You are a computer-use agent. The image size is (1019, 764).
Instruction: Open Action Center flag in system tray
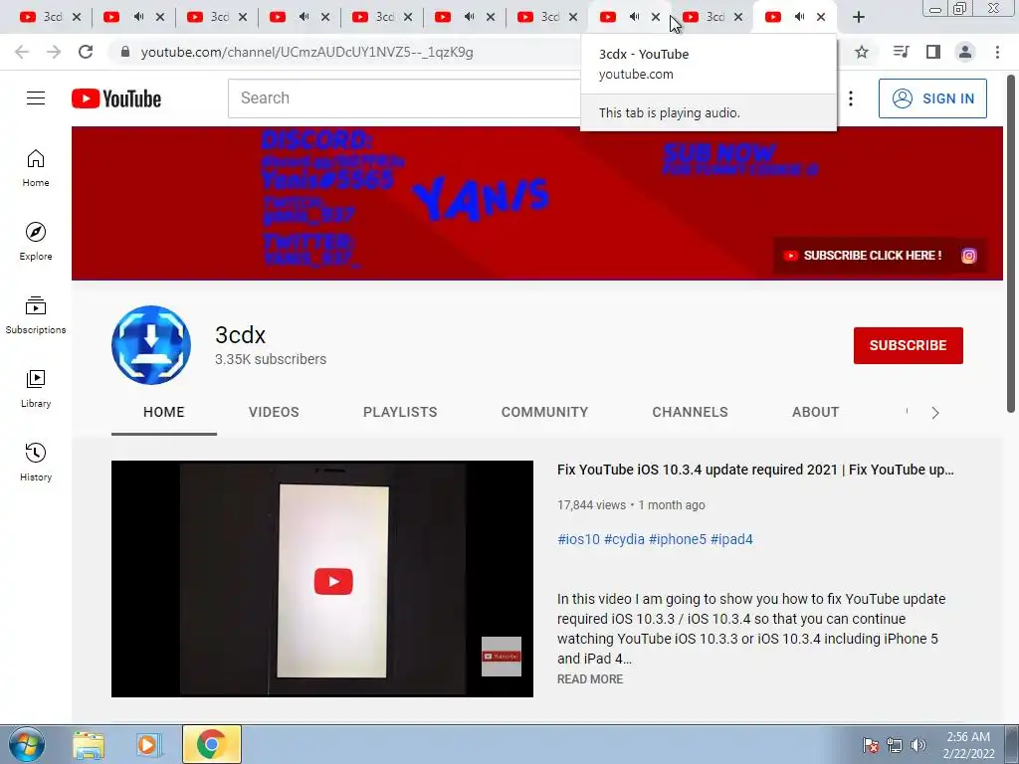(x=870, y=745)
